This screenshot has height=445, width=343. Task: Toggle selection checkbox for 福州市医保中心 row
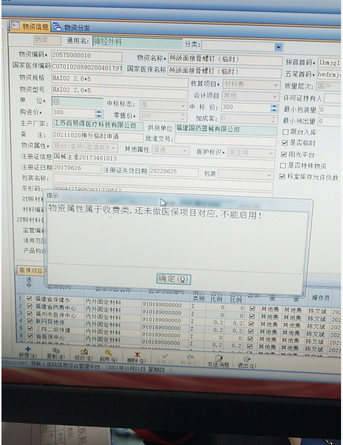[x=29, y=313]
